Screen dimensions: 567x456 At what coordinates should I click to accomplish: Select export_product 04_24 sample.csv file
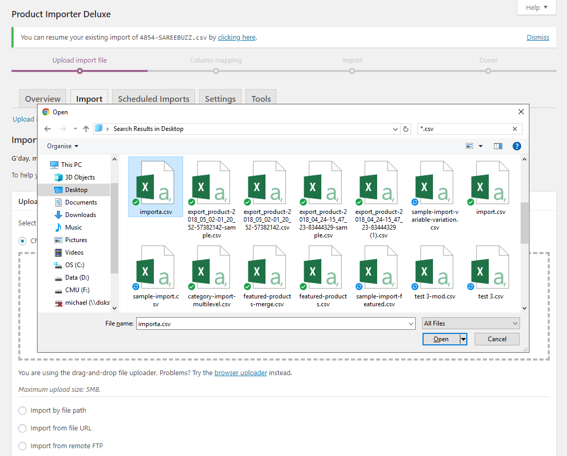tap(323, 199)
